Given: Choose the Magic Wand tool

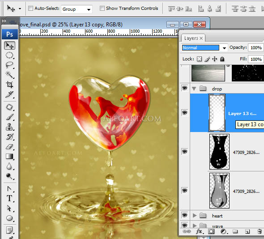Looking at the screenshot, I should (9, 75).
